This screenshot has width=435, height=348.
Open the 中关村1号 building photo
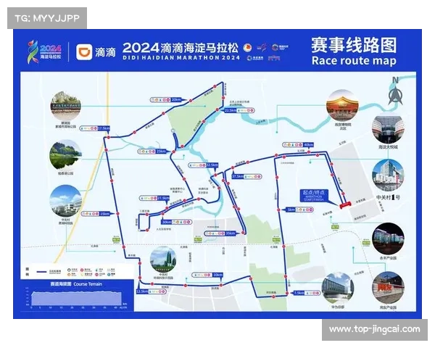pos(388,175)
